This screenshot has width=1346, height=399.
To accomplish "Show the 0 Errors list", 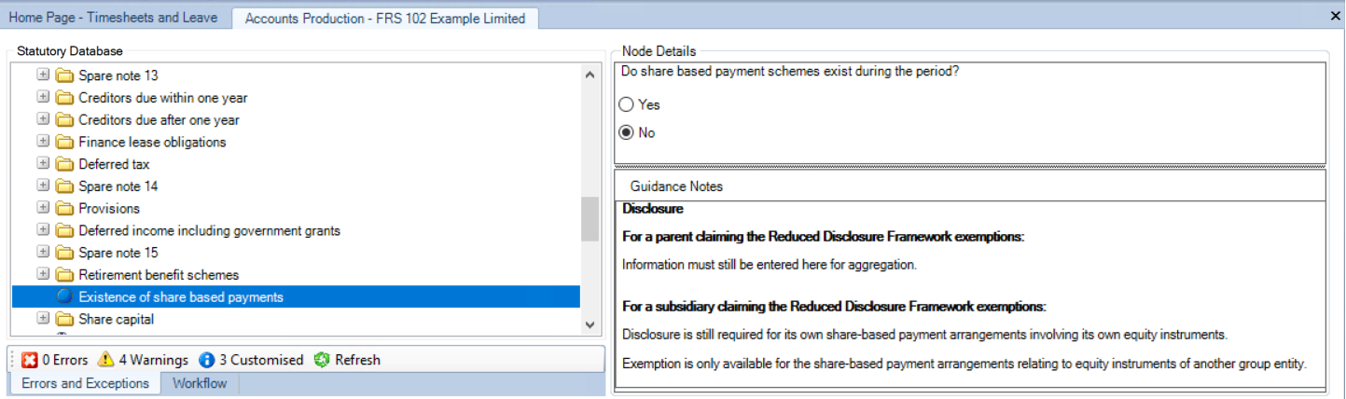I will (x=54, y=360).
